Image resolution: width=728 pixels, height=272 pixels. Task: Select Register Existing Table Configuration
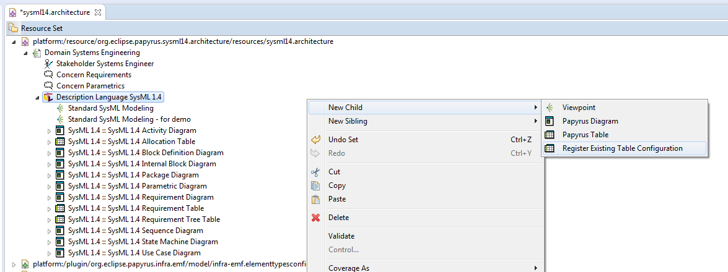[x=624, y=148]
